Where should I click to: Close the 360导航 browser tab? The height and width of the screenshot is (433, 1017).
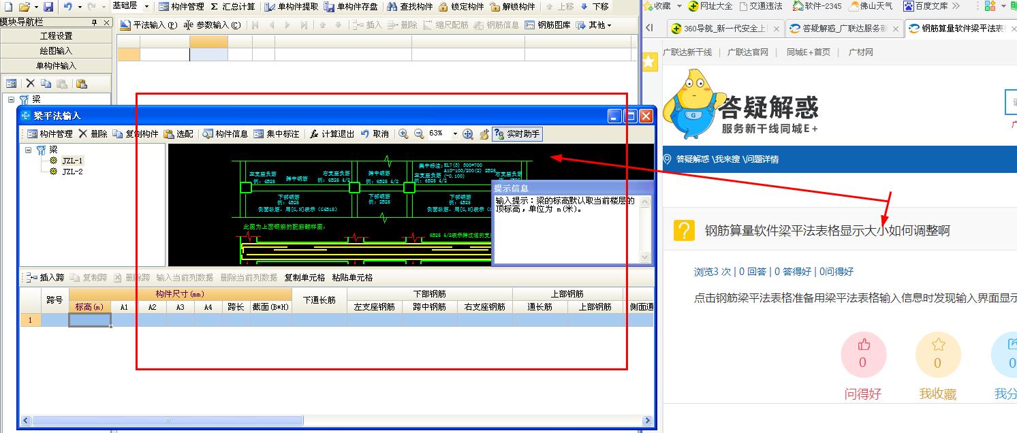[x=777, y=29]
